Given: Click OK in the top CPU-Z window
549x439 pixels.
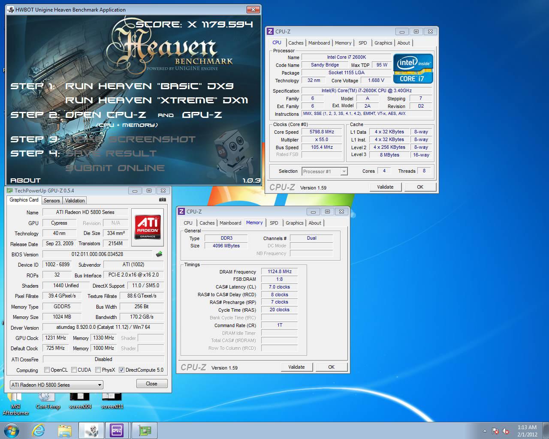Looking at the screenshot, I should [x=420, y=187].
